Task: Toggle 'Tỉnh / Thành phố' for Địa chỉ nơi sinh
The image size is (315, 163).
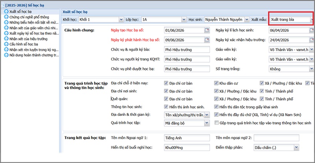Action: tap(261, 91)
